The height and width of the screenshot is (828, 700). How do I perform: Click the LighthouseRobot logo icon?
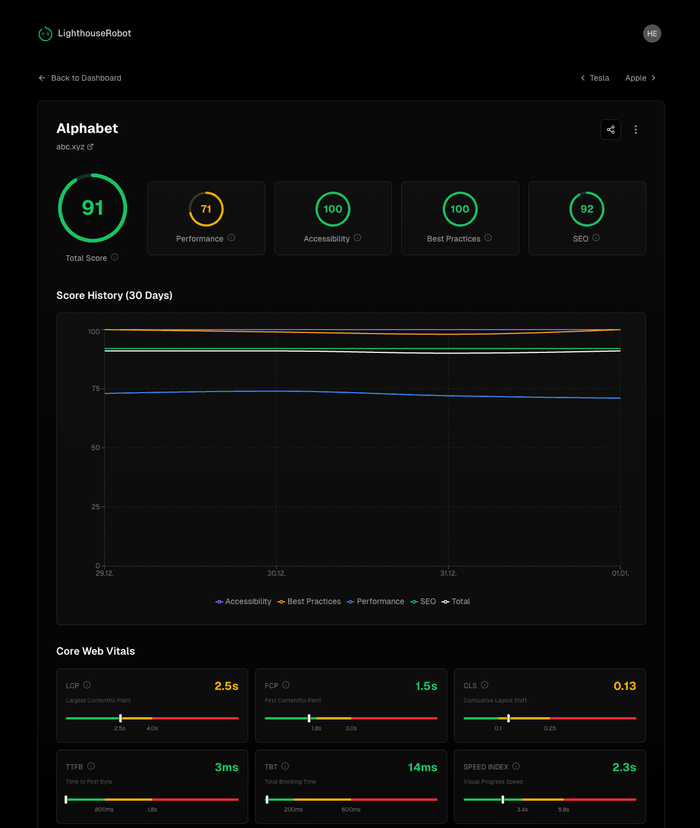coord(45,33)
